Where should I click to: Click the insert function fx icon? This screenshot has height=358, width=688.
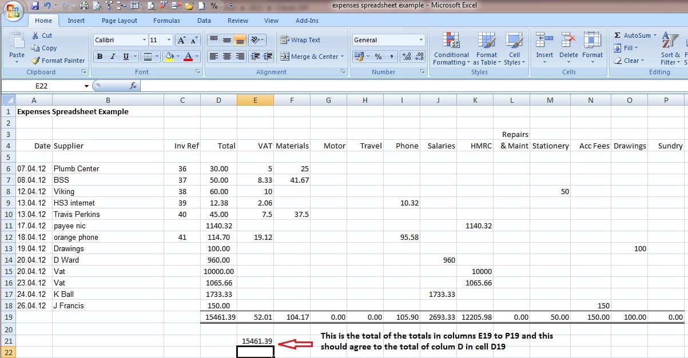coord(133,86)
